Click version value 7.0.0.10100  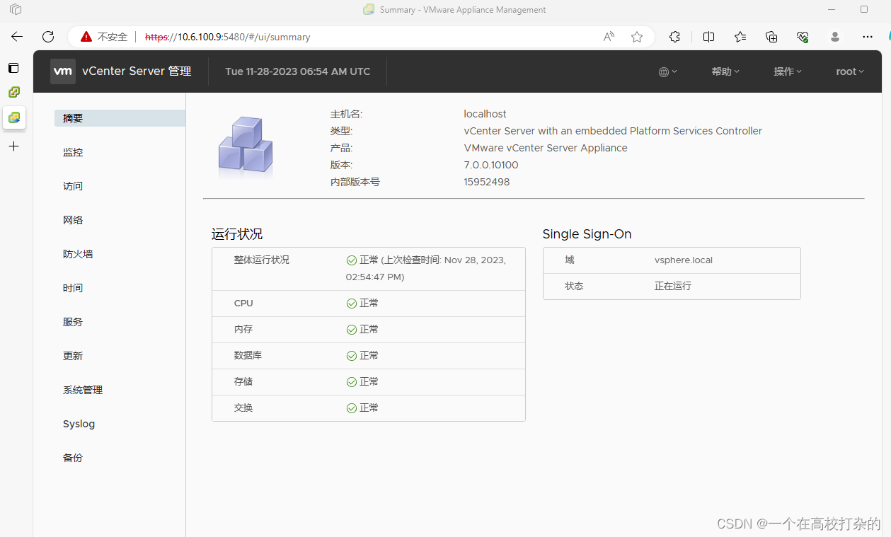point(491,165)
